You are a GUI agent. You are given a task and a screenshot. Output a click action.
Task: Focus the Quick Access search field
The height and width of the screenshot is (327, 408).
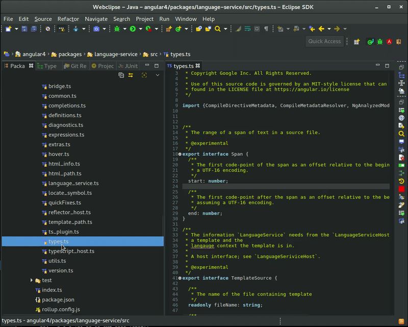point(324,41)
